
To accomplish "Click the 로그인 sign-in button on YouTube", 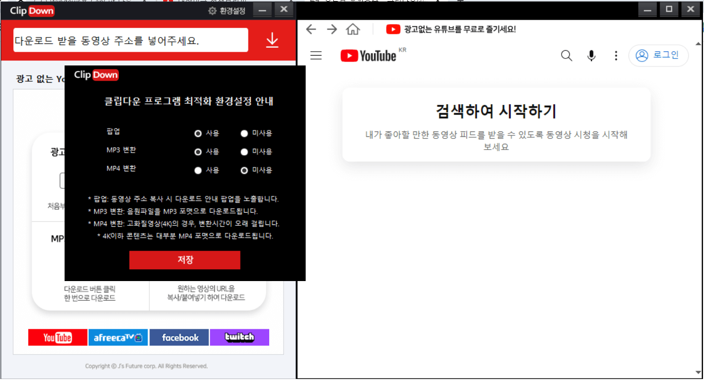I will point(659,55).
